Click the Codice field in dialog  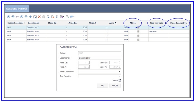99,53
